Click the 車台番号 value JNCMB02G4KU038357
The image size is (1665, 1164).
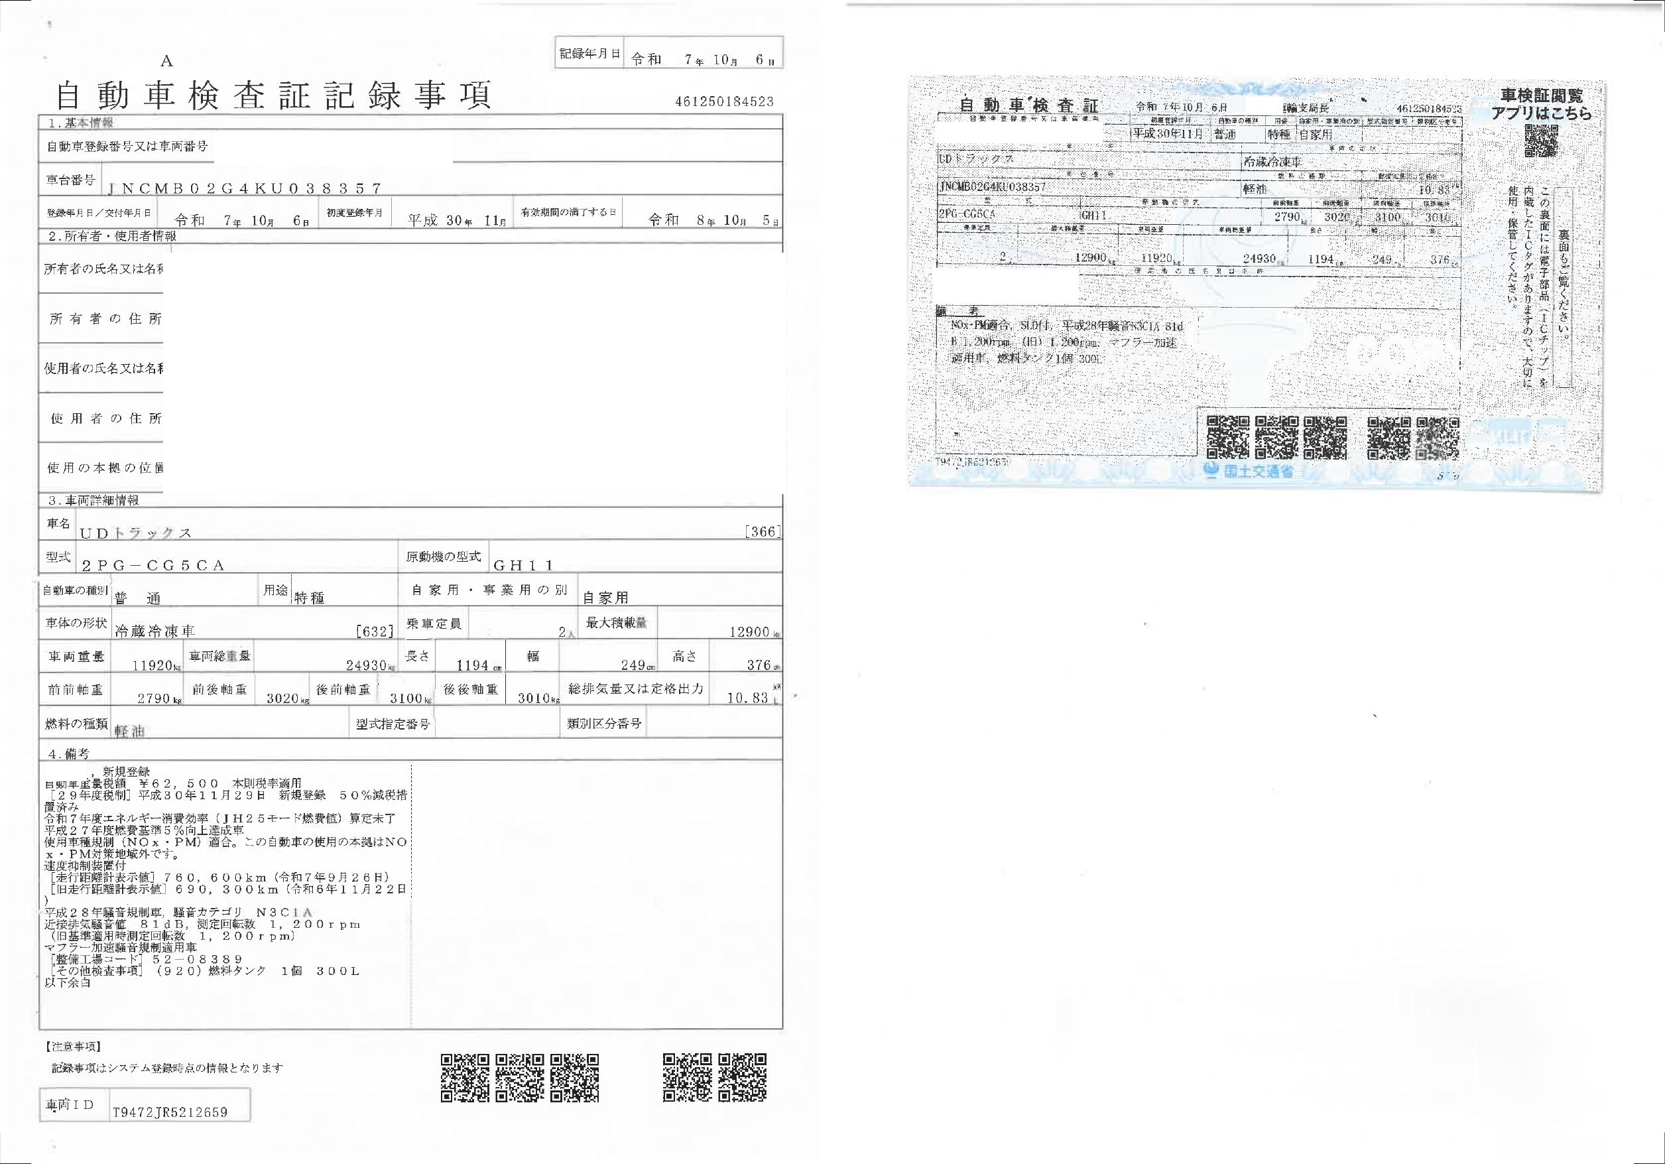243,188
